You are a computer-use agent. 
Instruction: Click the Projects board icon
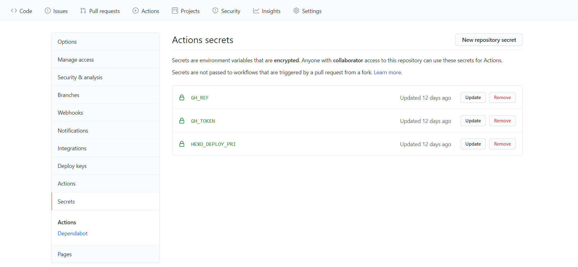(175, 11)
